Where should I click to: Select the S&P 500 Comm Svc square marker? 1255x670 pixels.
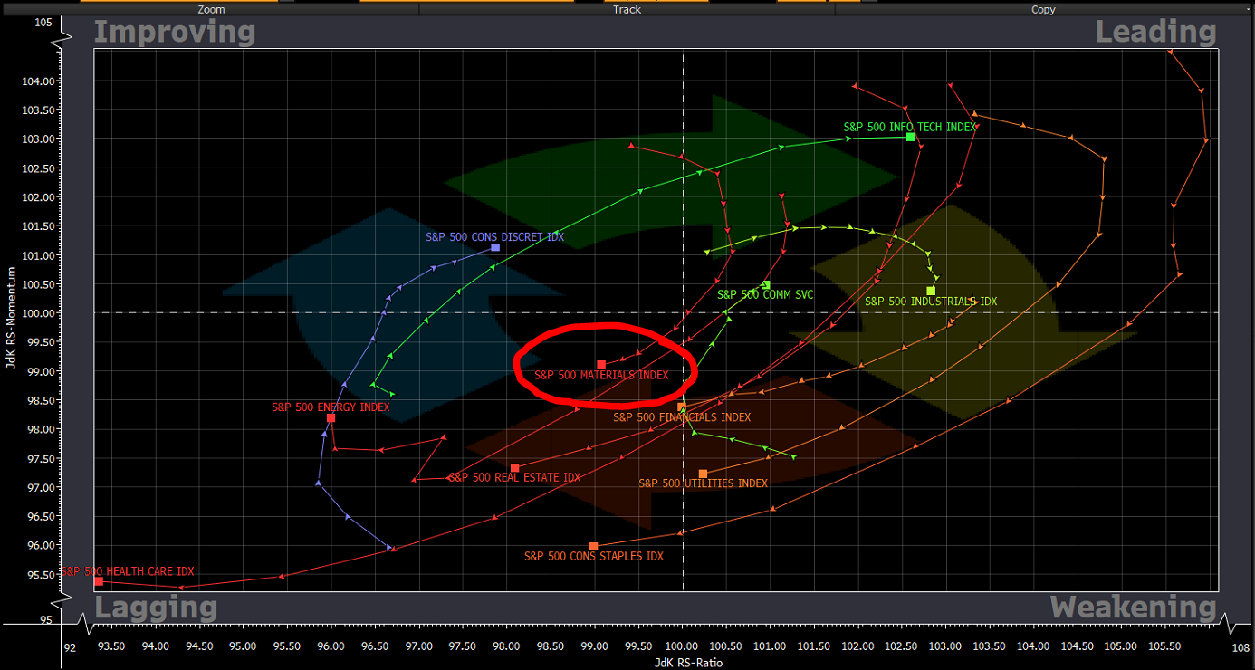tap(766, 285)
